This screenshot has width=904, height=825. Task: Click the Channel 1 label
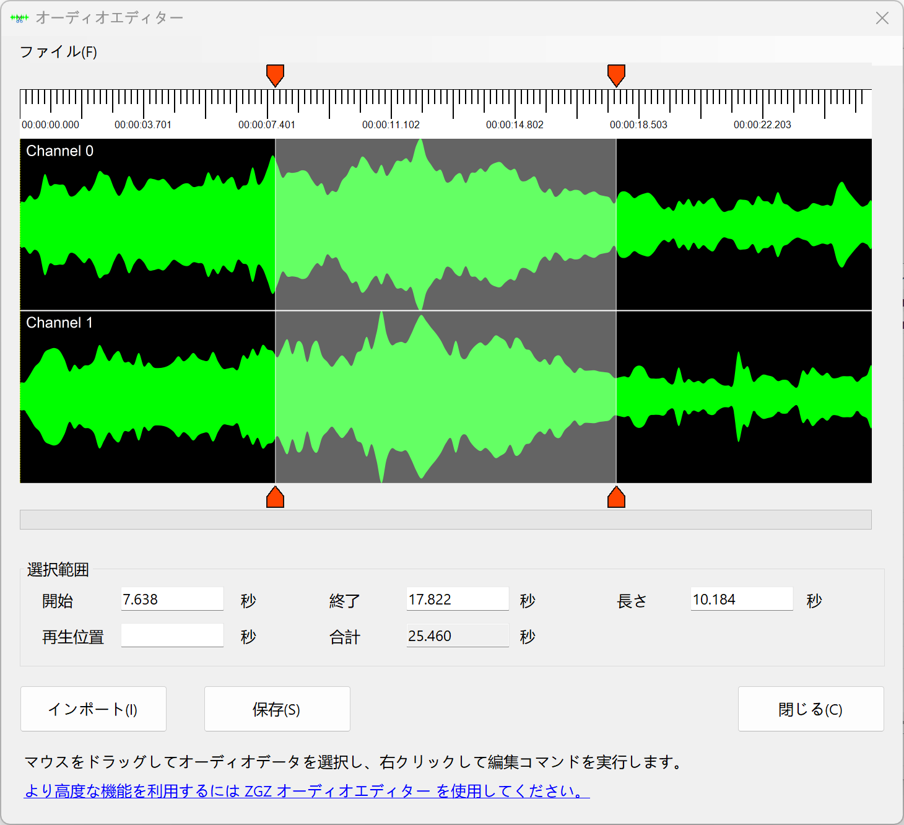pos(59,323)
